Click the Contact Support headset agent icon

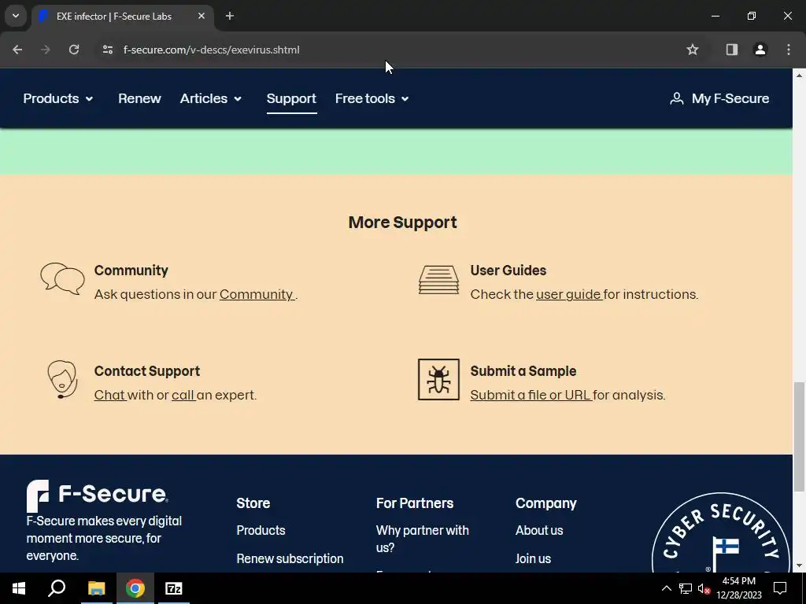click(62, 380)
